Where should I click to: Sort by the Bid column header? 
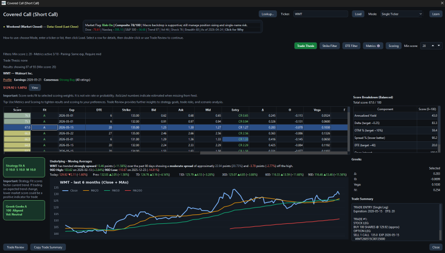(154, 110)
